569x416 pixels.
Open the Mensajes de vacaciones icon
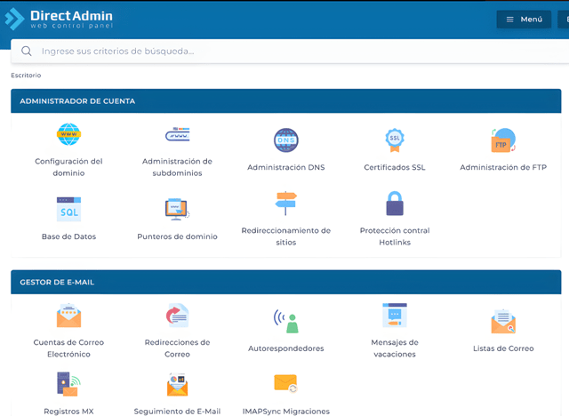click(x=395, y=316)
